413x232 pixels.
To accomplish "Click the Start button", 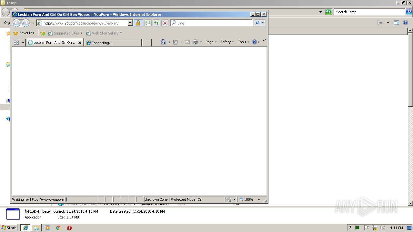I will 9,228.
